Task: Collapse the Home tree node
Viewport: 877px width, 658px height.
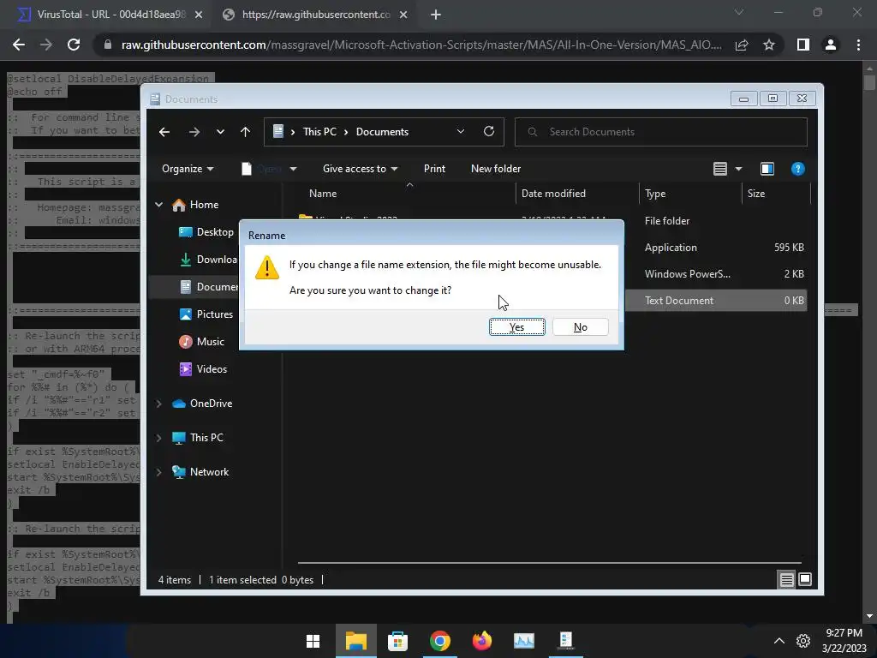Action: coord(158,205)
